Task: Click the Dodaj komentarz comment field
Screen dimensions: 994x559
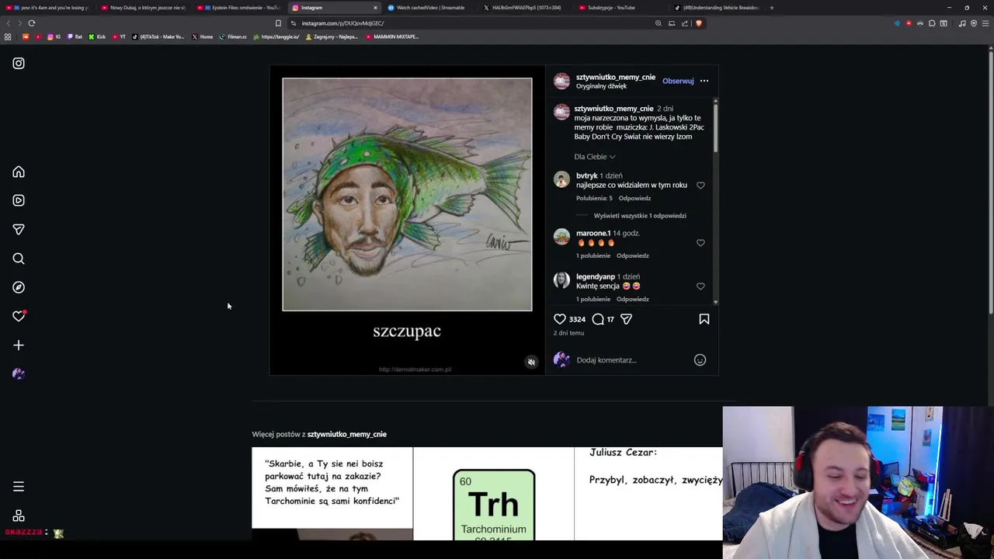Action: (x=629, y=360)
